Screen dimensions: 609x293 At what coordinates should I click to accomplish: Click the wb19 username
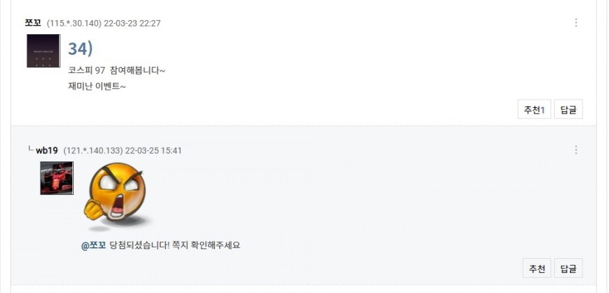(x=47, y=150)
